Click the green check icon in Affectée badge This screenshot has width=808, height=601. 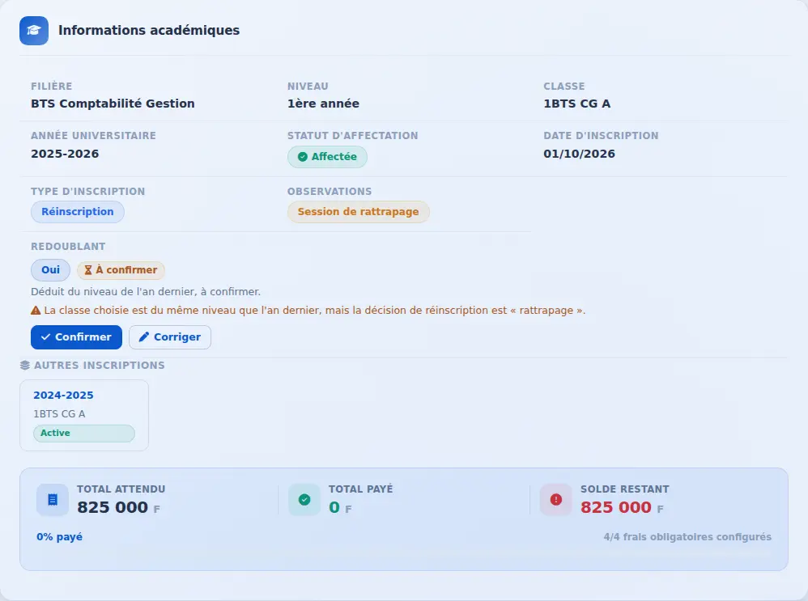(x=303, y=157)
